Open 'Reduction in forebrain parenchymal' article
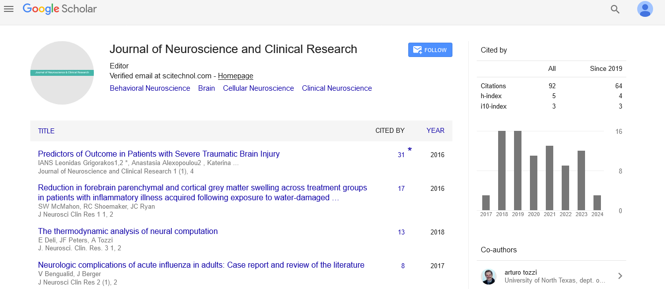Screen dimensions: 665x289 click(x=203, y=193)
